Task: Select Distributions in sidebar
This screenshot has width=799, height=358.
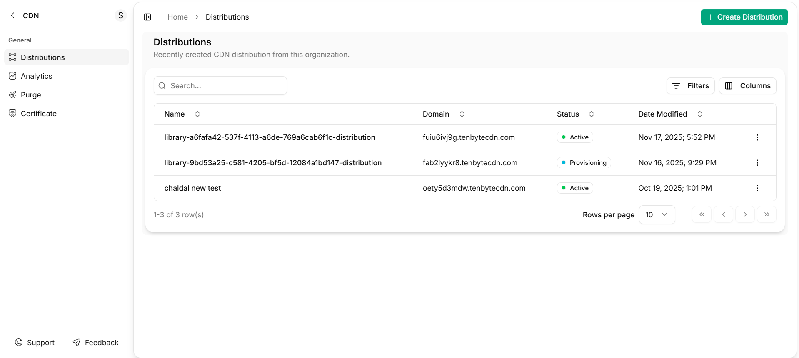Action: [67, 57]
